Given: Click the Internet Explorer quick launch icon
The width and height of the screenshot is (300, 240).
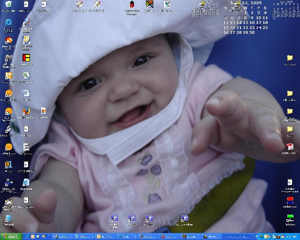Looking at the screenshot, I should 28,237.
